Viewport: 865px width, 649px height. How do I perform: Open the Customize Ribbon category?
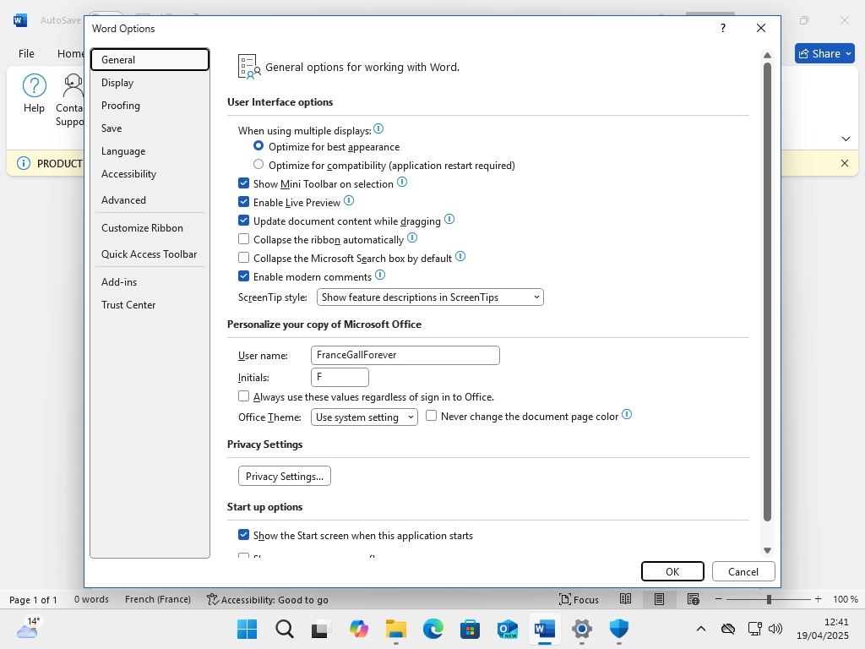(x=142, y=228)
